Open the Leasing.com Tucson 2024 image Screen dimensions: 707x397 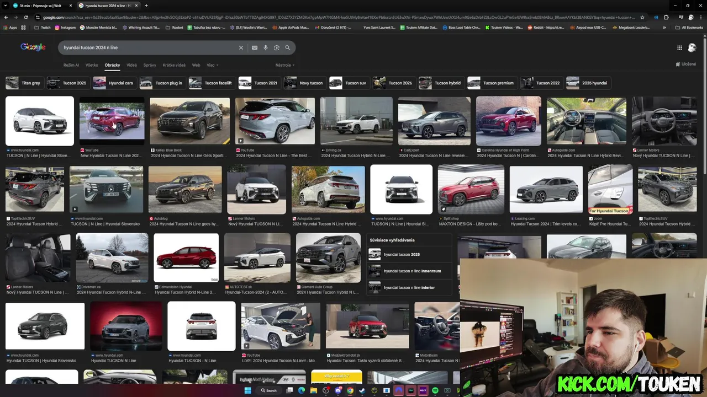(x=546, y=189)
